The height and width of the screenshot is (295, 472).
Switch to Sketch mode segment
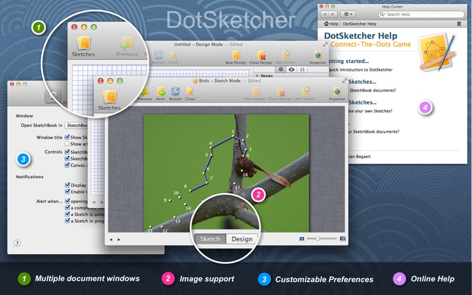click(210, 239)
